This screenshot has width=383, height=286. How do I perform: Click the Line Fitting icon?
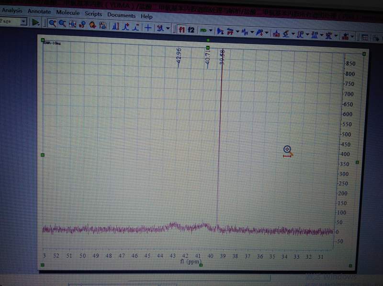click(329, 36)
